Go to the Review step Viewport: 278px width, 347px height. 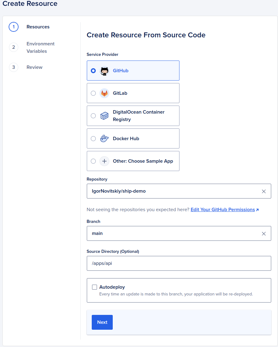(34, 67)
